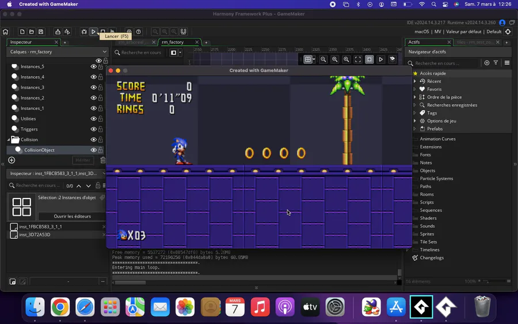Zoom in using the room editor magnifier

[346, 59]
